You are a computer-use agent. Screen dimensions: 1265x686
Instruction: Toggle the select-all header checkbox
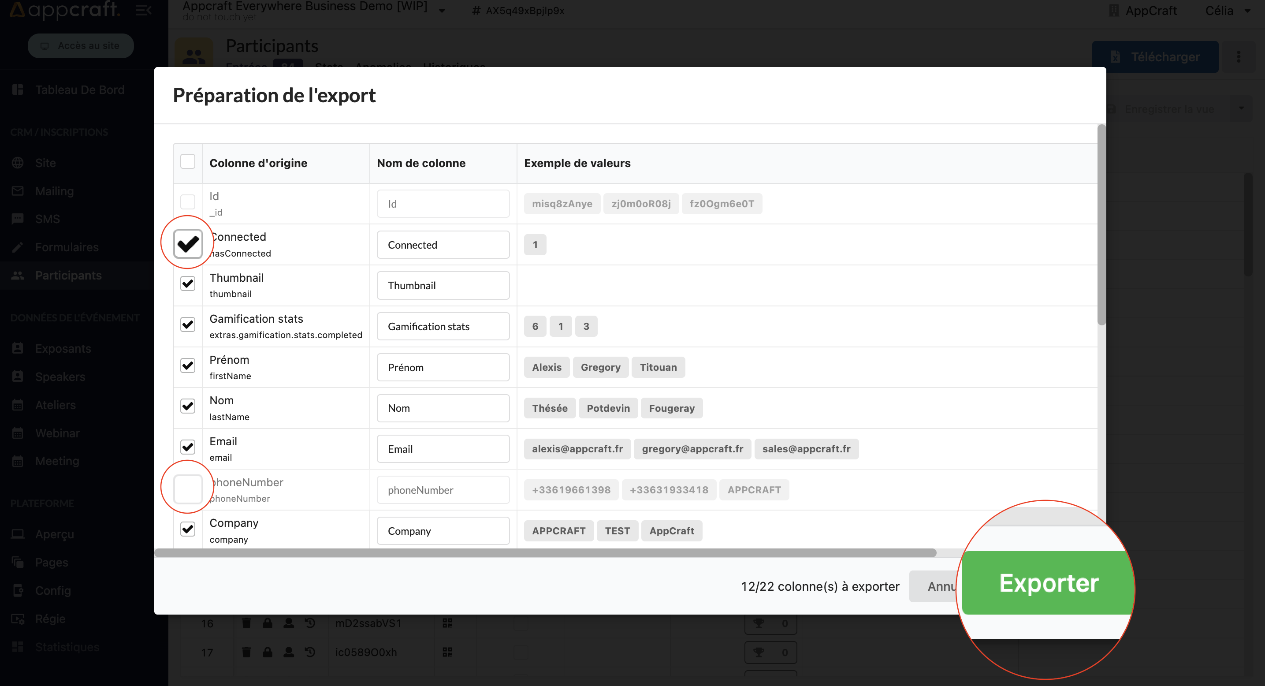pyautogui.click(x=188, y=161)
